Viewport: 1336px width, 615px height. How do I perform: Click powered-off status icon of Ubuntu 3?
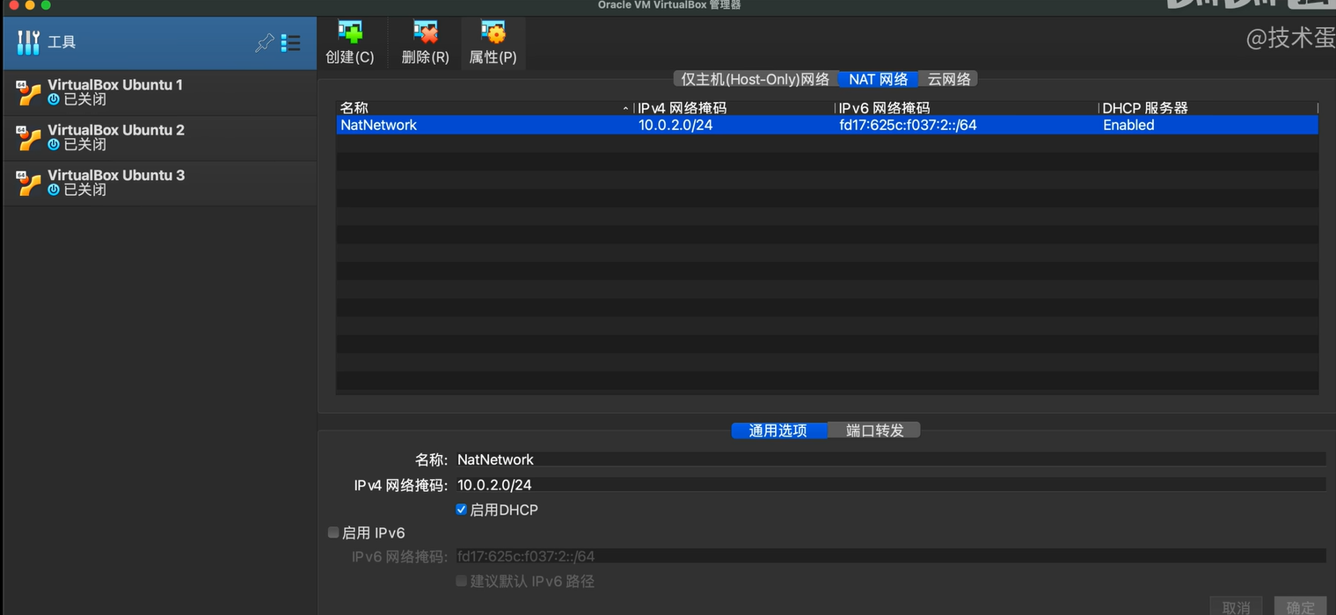coord(54,190)
